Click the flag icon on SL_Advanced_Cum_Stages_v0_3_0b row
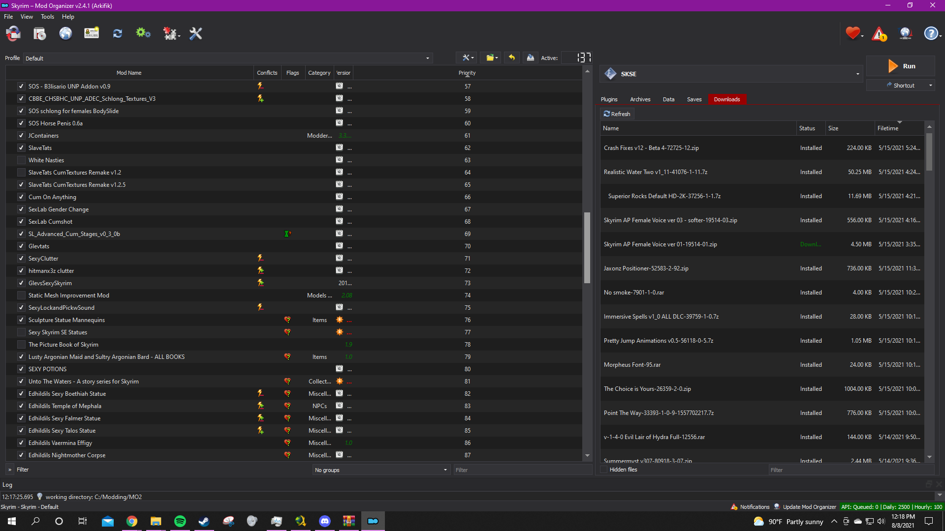The height and width of the screenshot is (531, 945). point(287,234)
